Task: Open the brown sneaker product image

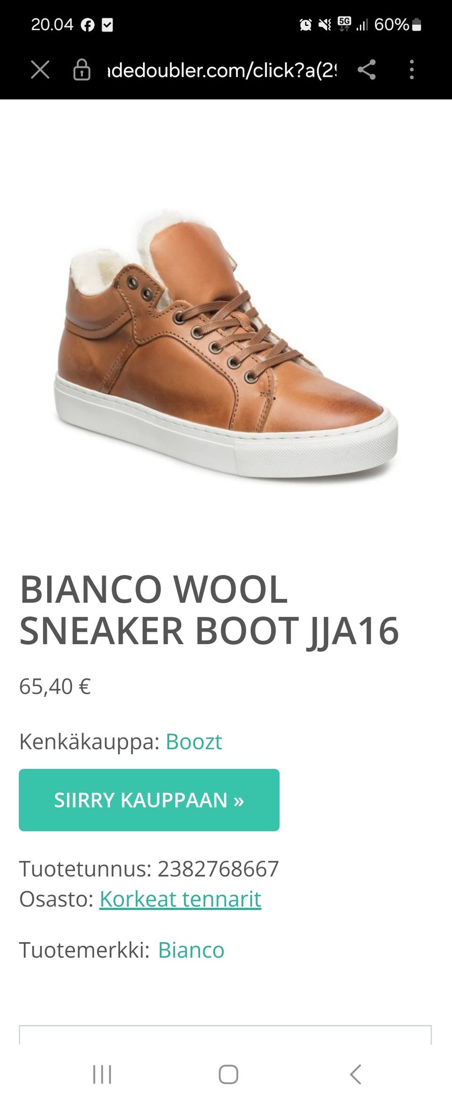Action: (x=226, y=345)
